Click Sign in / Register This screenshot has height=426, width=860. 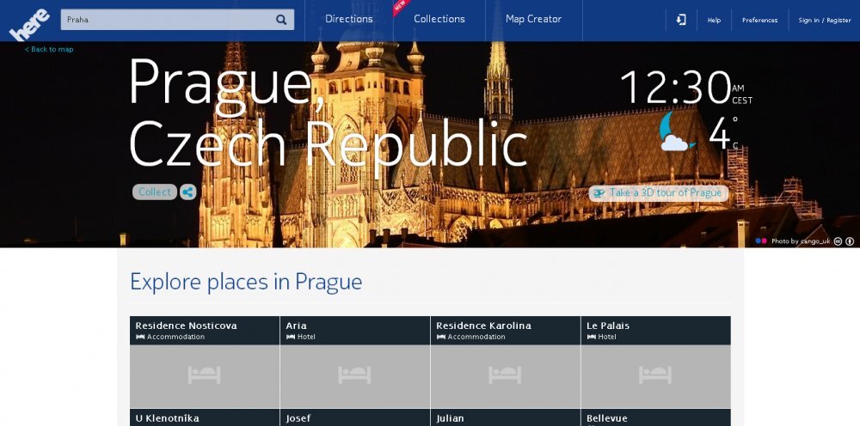[824, 21]
